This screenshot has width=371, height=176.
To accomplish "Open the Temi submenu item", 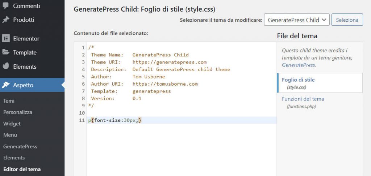I will pos(9,101).
